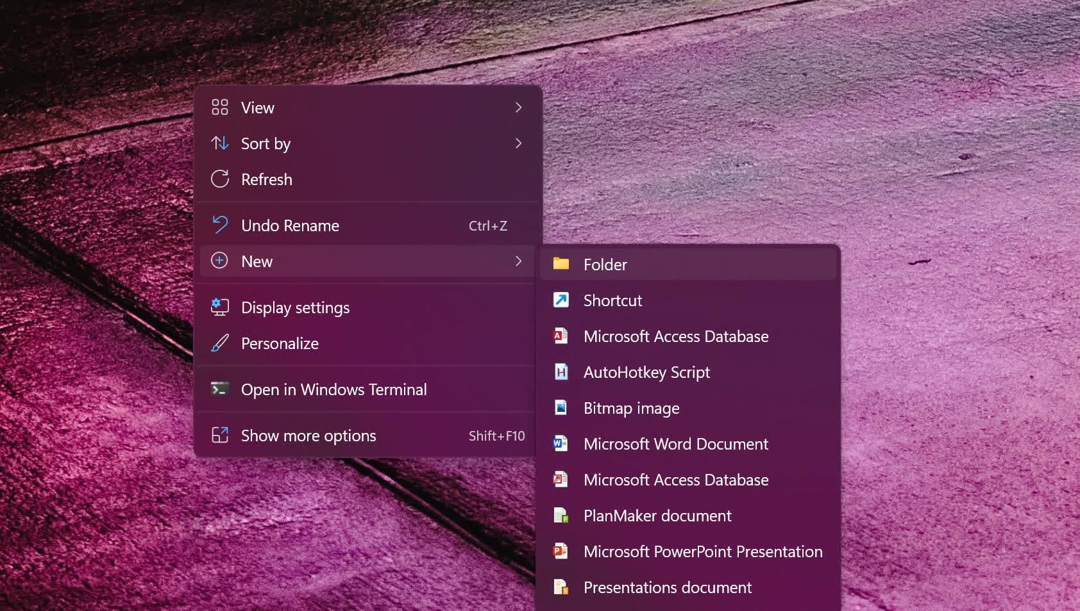The width and height of the screenshot is (1080, 611).
Task: Click the PlanMaker document icon
Action: pyautogui.click(x=561, y=516)
